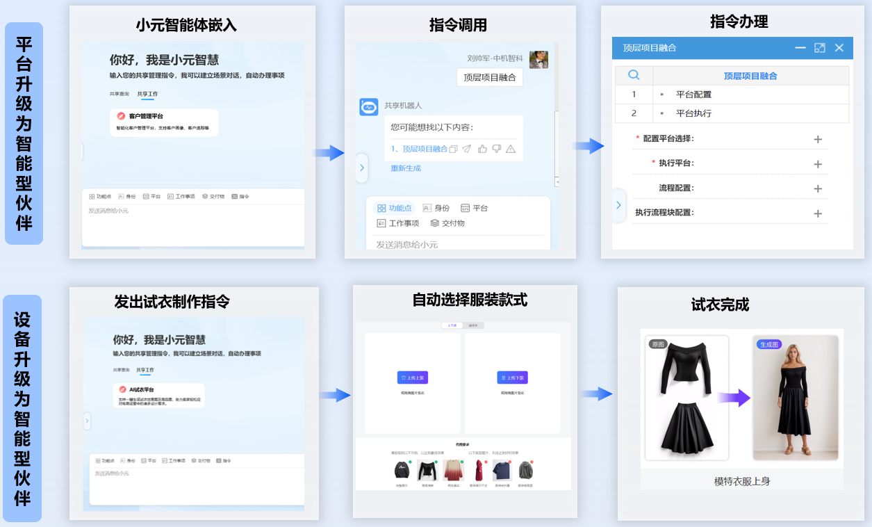This screenshot has height=527, width=872.
Task: Click warning triangle report icon in reply
Action: (511, 149)
